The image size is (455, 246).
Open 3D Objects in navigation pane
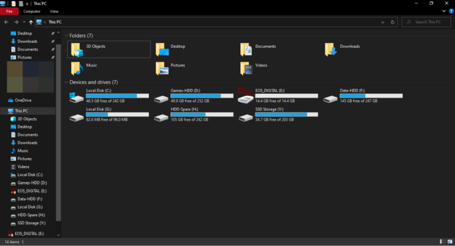point(28,119)
